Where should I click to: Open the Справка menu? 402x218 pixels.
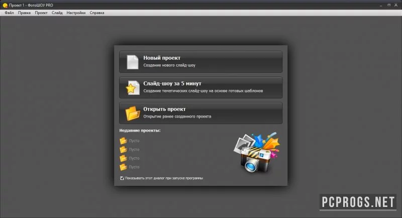(97, 13)
